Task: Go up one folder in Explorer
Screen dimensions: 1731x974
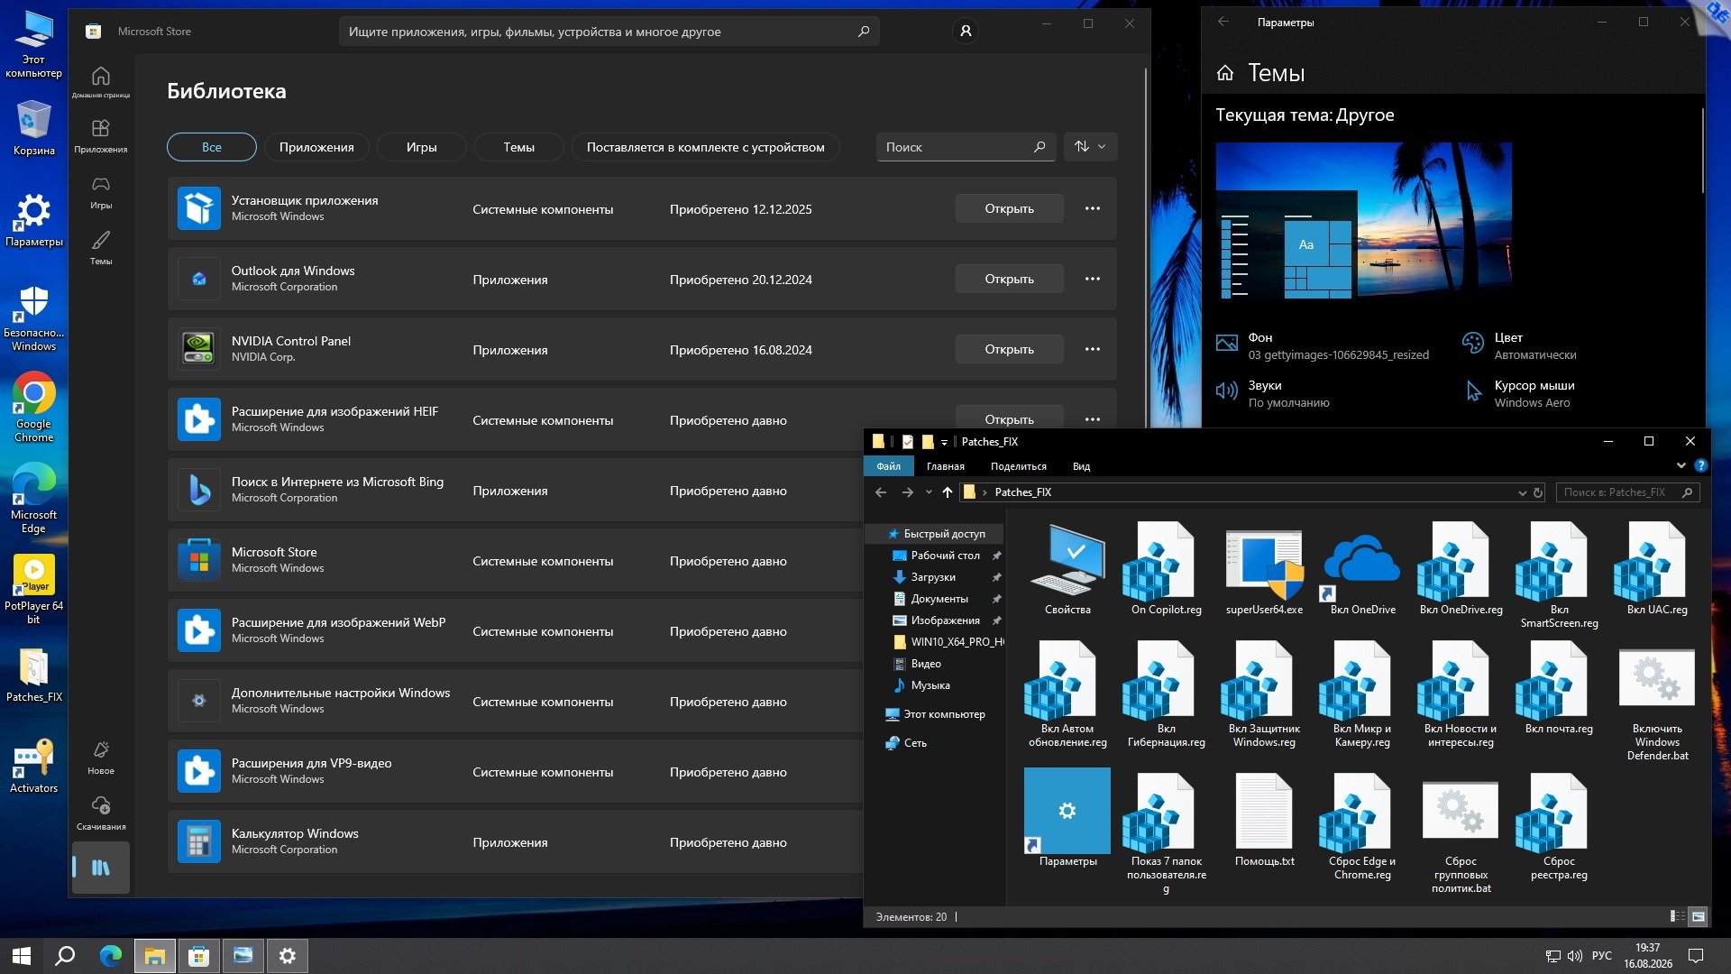Action: tap(947, 492)
